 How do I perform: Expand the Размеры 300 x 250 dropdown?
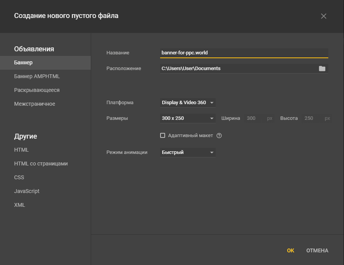click(x=188, y=118)
